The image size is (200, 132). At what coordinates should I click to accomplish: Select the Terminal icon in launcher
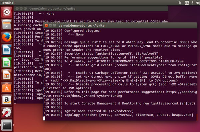pyautogui.click(x=7, y=125)
